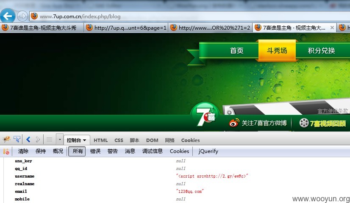Select 警告 console filter
This screenshot has width=350, height=203.
113,151
